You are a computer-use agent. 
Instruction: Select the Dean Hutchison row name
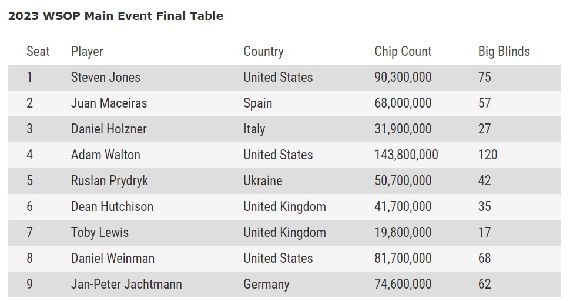point(112,206)
